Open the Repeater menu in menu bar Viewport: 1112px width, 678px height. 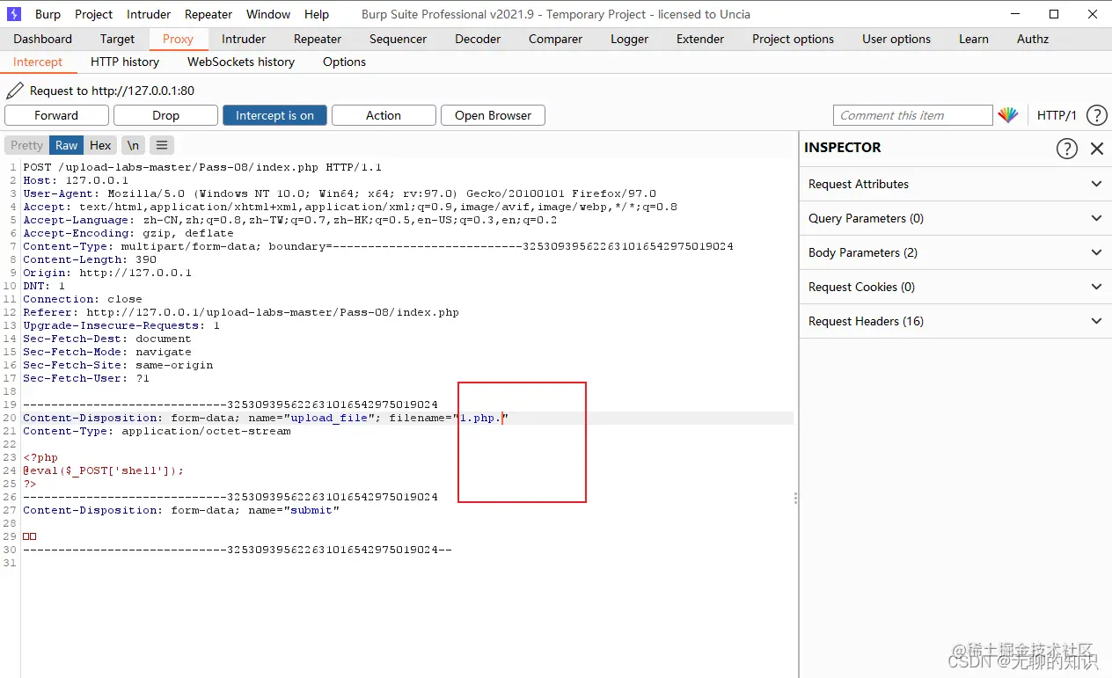coord(208,14)
